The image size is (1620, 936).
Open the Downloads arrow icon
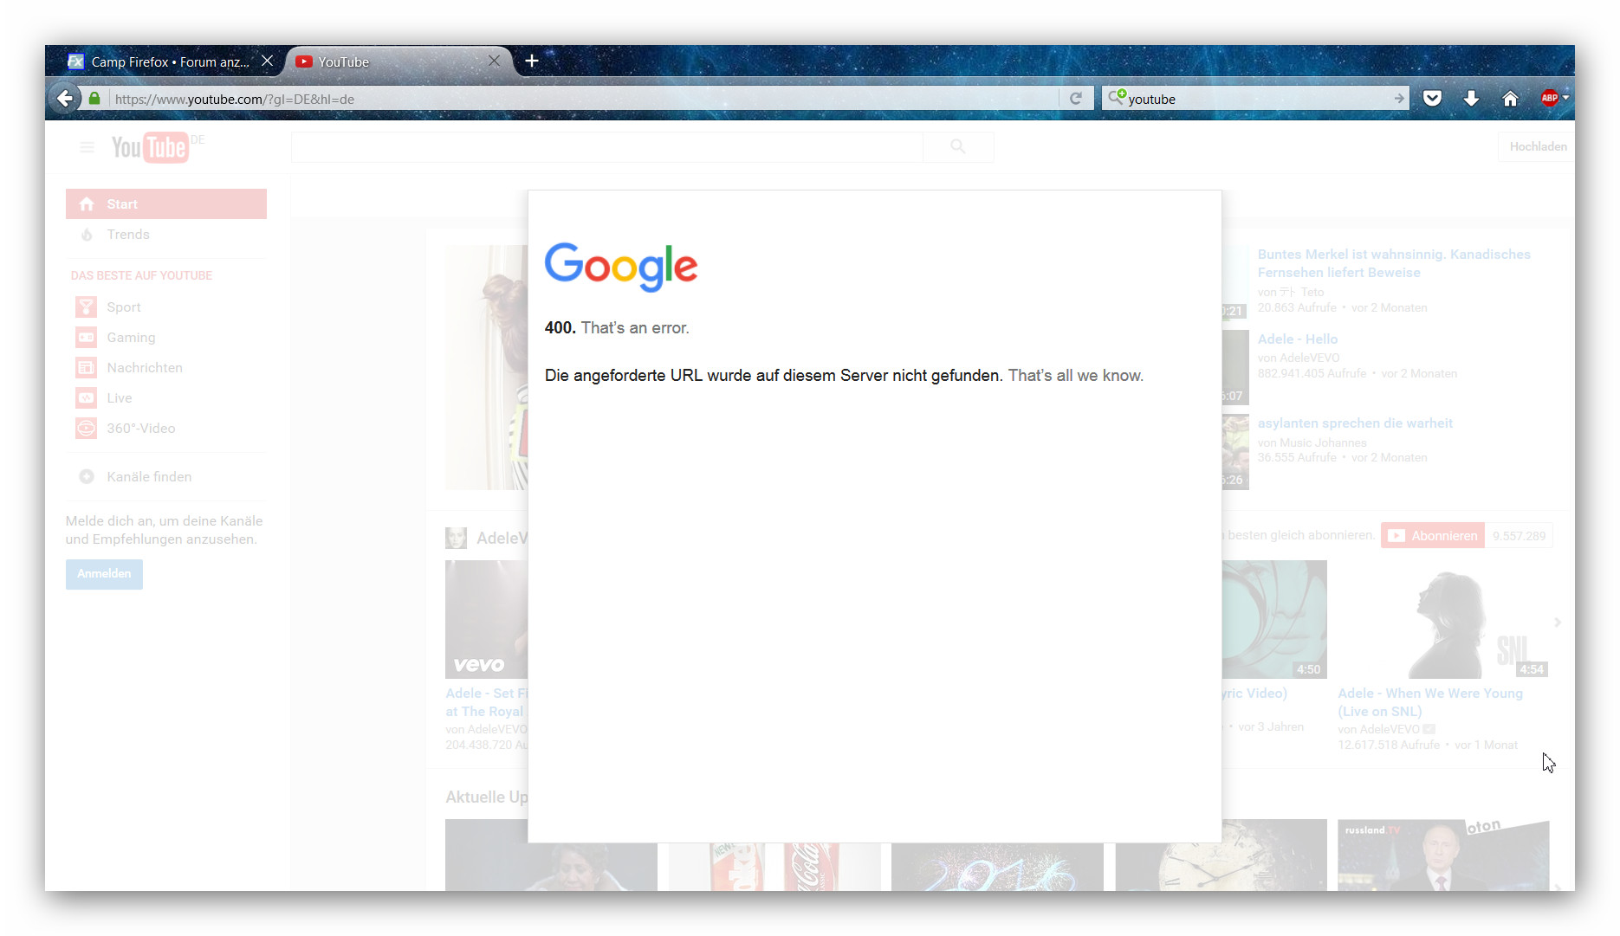(x=1471, y=99)
